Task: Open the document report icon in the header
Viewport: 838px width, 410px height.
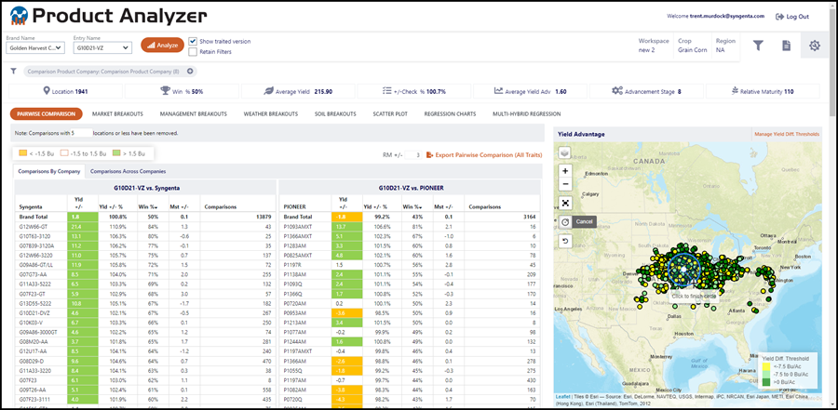Action: click(786, 46)
